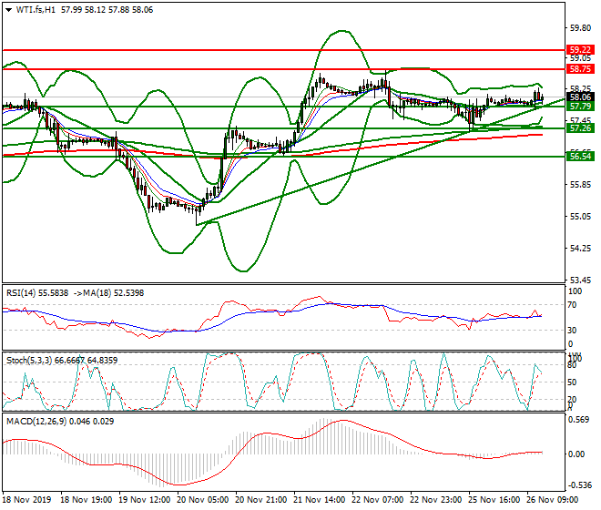Click the 21 Nov 14:00 time axis label
Image resolution: width=601 pixels, height=510 pixels.
(x=319, y=500)
